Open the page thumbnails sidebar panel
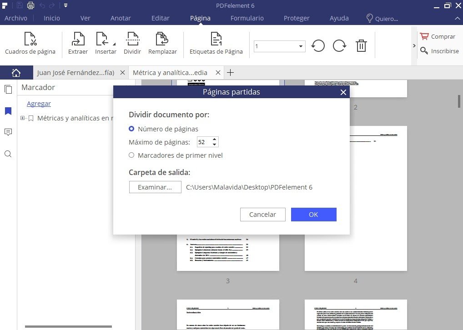Screen dimensions: 463x330 pyautogui.click(x=8, y=89)
